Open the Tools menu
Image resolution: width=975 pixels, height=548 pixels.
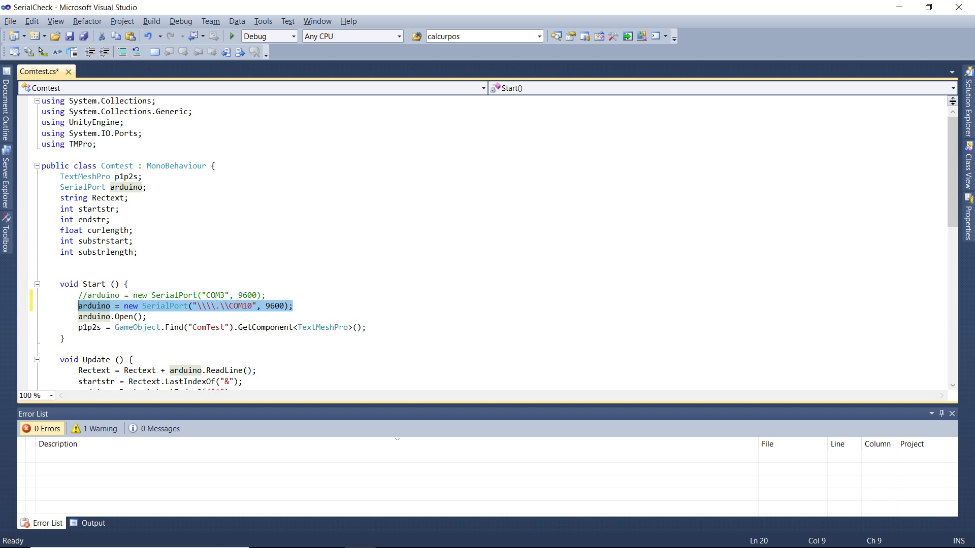tap(263, 21)
